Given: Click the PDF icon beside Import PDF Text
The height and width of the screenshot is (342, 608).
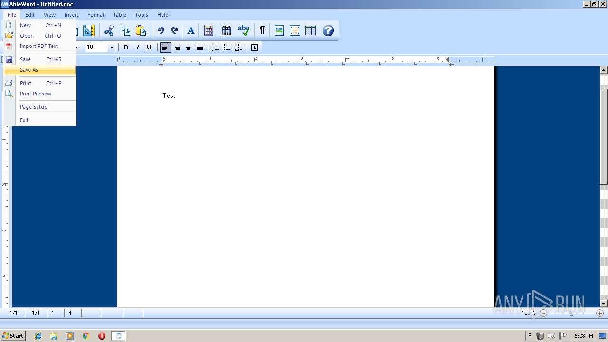Looking at the screenshot, I should tap(9, 46).
